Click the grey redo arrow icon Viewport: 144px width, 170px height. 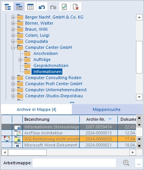point(53,7)
